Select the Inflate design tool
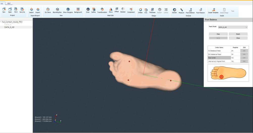Image resolution: width=253 pixels, height=133 pixels. pyautogui.click(x=140, y=10)
